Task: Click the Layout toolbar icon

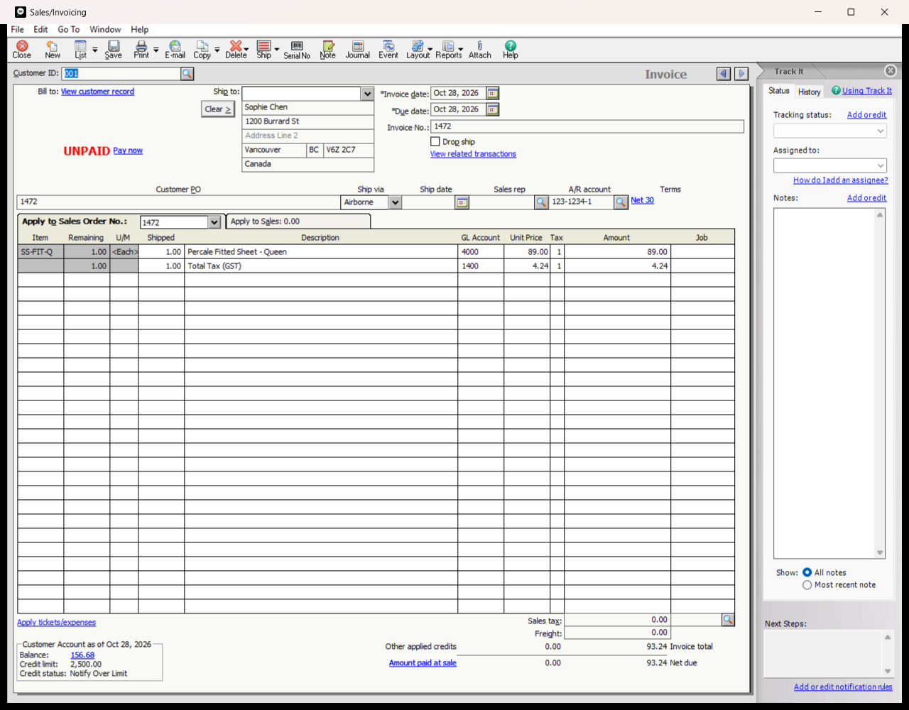Action: (418, 50)
